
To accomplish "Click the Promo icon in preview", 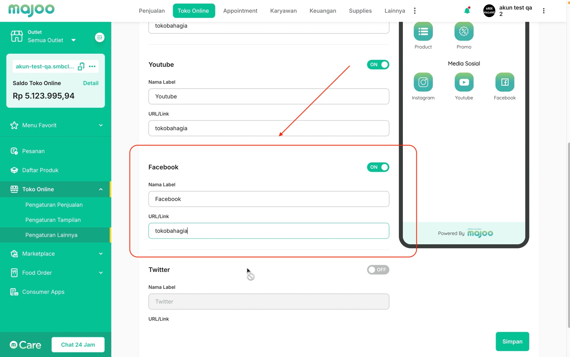I will (464, 31).
